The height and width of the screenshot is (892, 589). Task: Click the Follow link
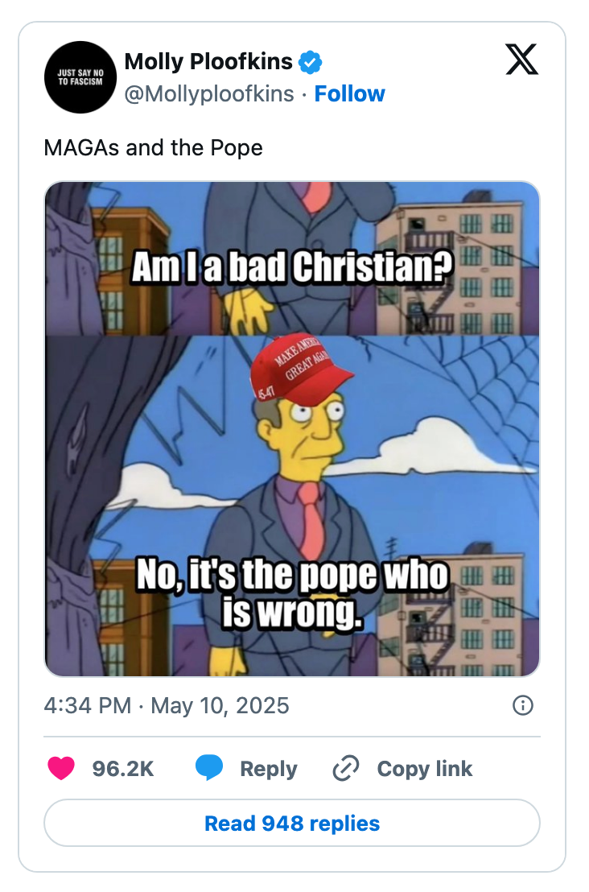click(x=350, y=93)
